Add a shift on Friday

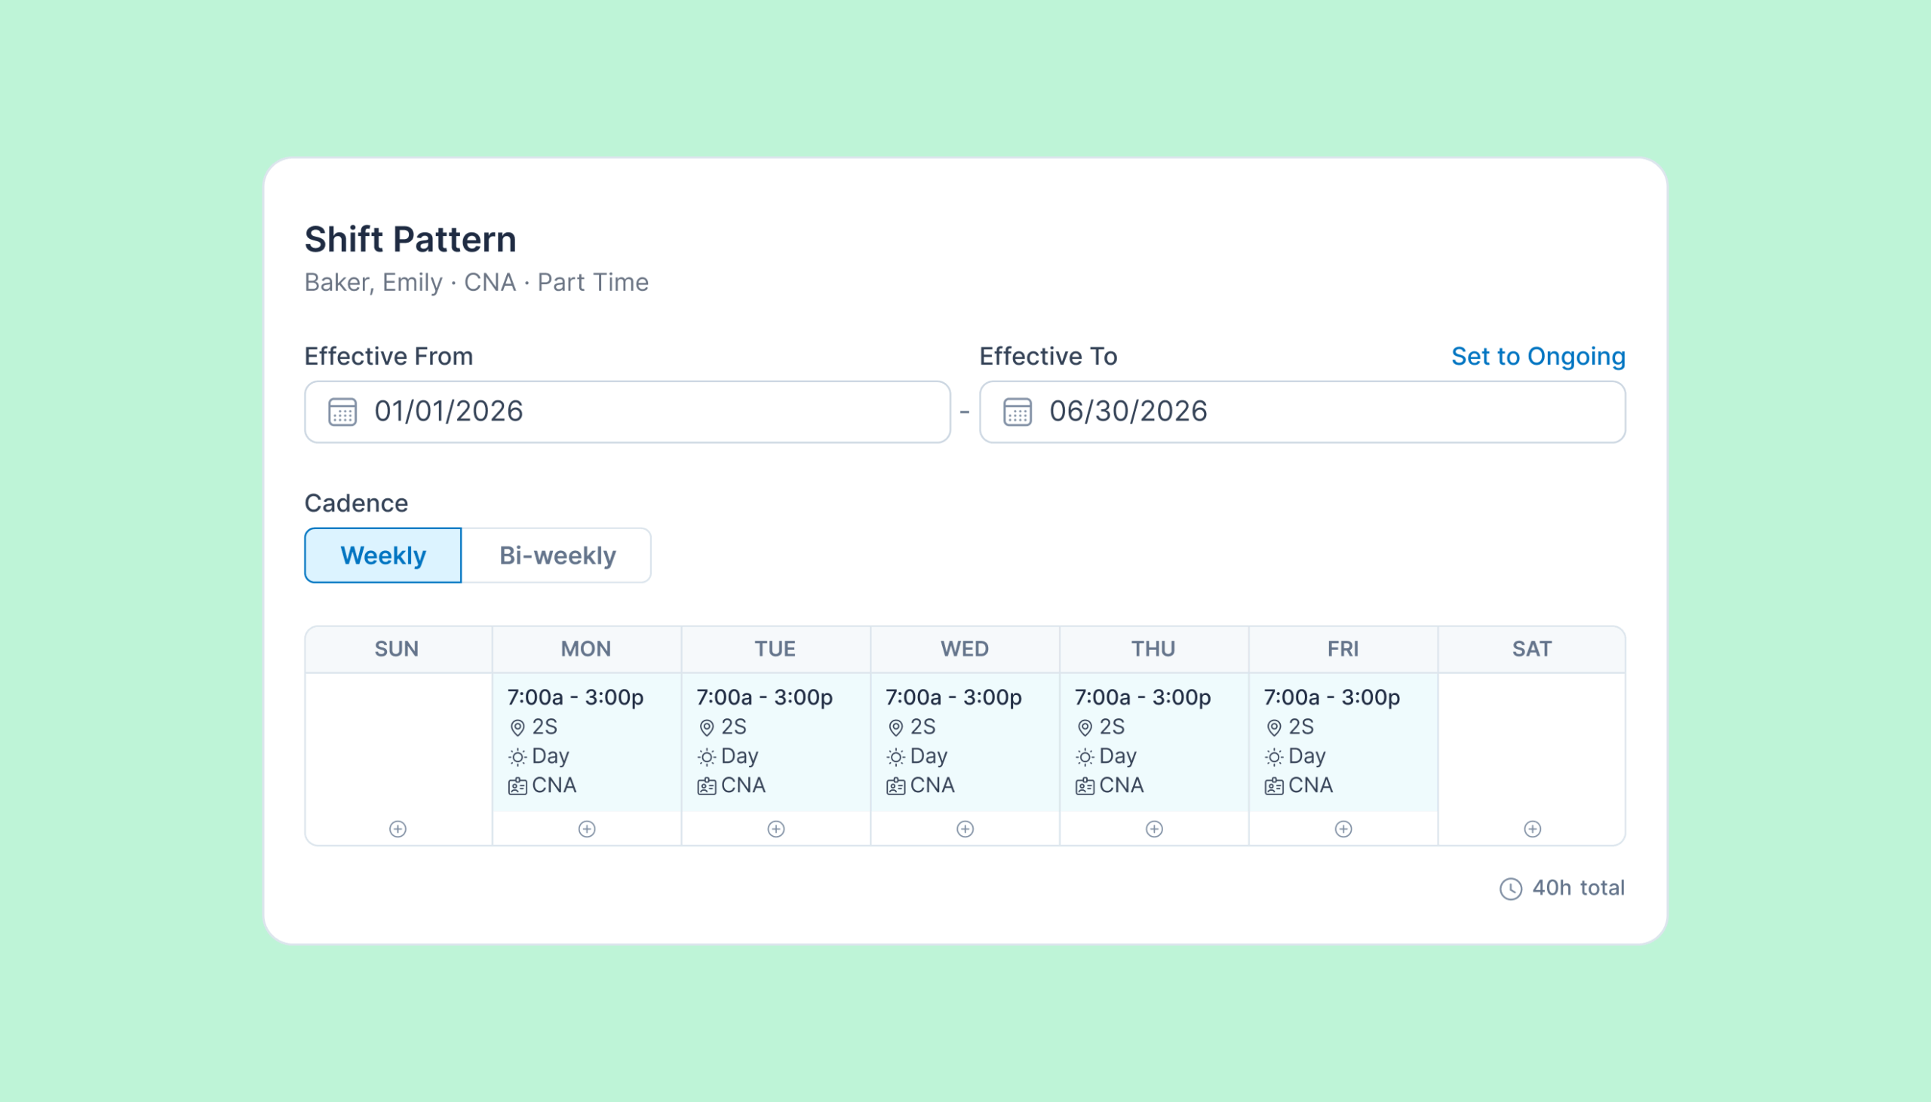1343,829
